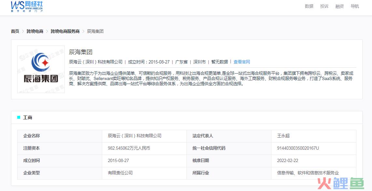Open the 数据 navigation menu
This screenshot has height=191, width=372.
309,7
